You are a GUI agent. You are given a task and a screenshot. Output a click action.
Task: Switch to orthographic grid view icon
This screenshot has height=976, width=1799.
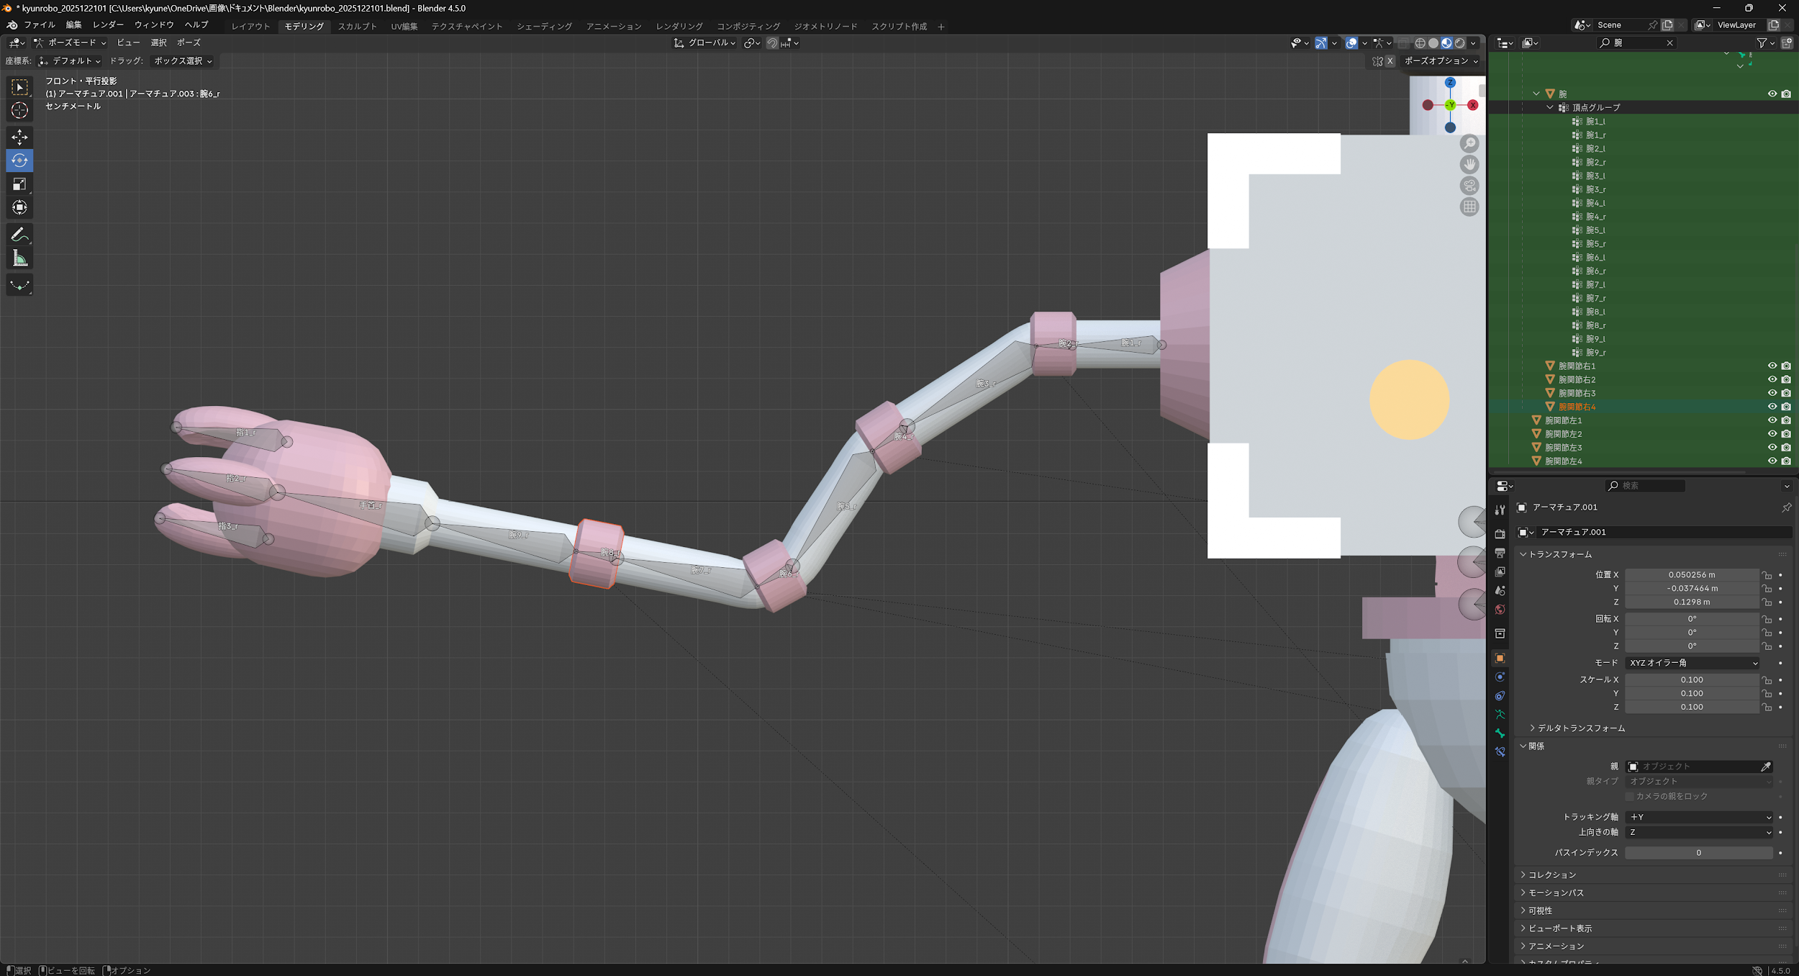[x=1469, y=207]
